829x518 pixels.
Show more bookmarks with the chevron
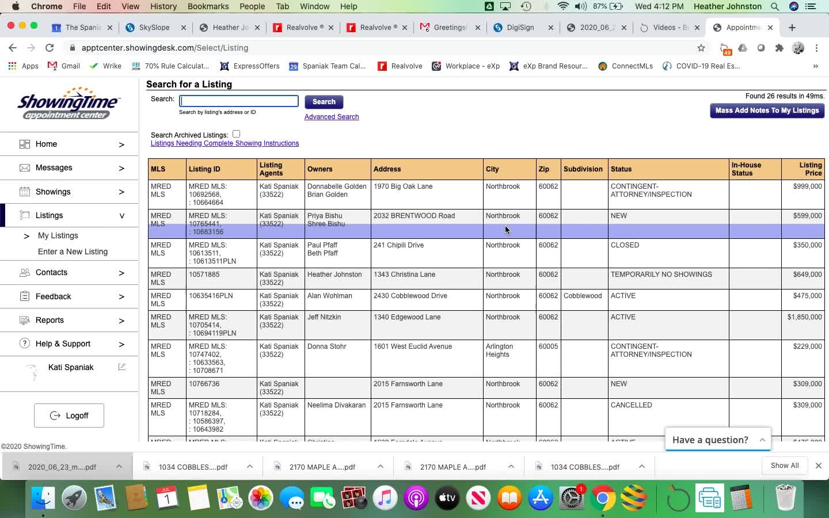point(815,66)
